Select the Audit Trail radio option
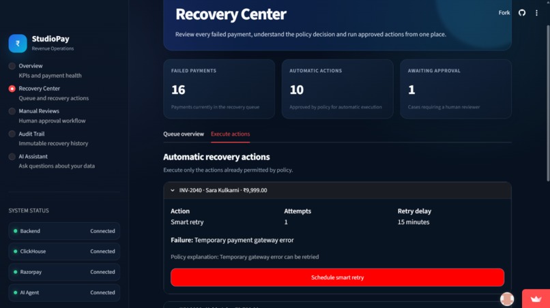This screenshot has height=308, width=550. click(x=12, y=134)
